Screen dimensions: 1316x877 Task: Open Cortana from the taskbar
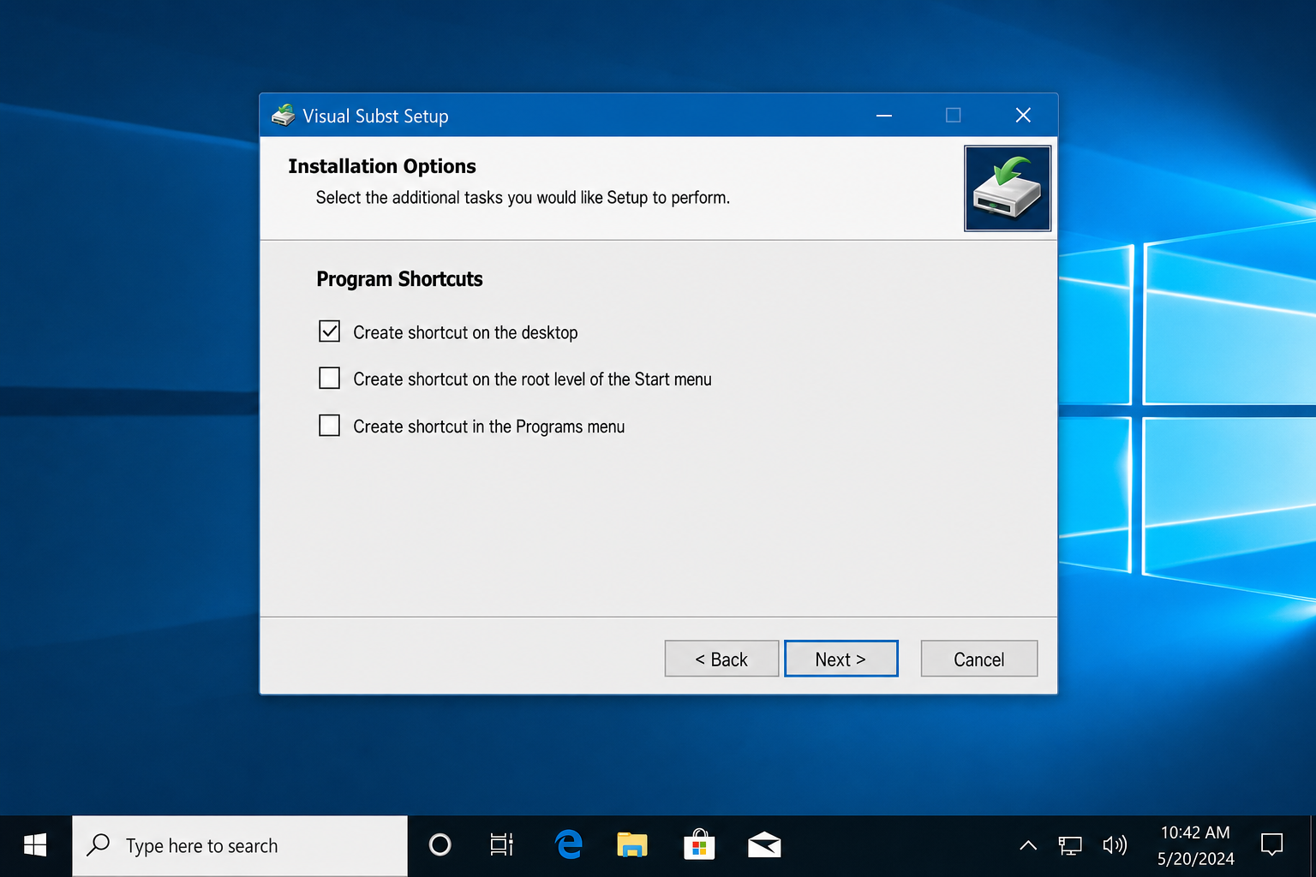[440, 845]
